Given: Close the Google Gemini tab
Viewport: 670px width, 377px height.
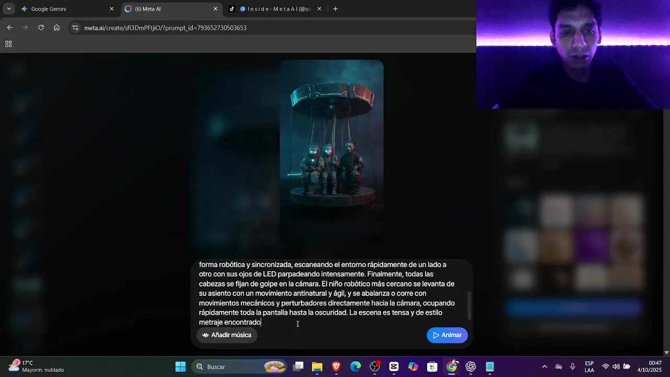Looking at the screenshot, I should [x=111, y=9].
